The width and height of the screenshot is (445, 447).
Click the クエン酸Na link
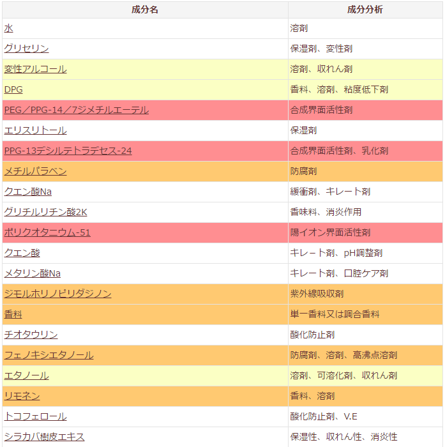click(x=28, y=192)
